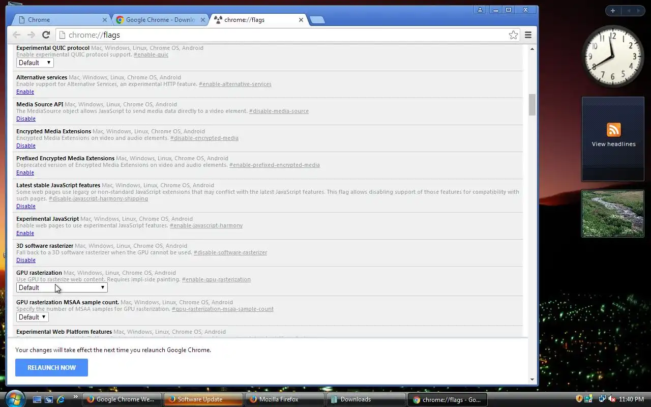The height and width of the screenshot is (407, 651).
Task: Click the #enable-javascript-harmony anchor link
Action: click(x=206, y=225)
